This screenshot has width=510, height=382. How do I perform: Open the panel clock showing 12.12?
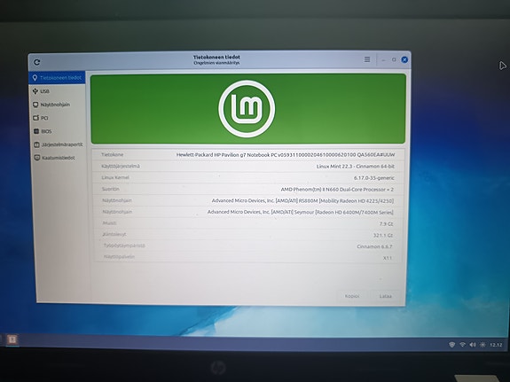496,345
